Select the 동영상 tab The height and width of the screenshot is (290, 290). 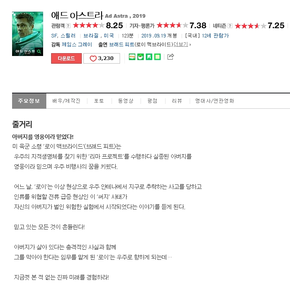[x=126, y=101]
